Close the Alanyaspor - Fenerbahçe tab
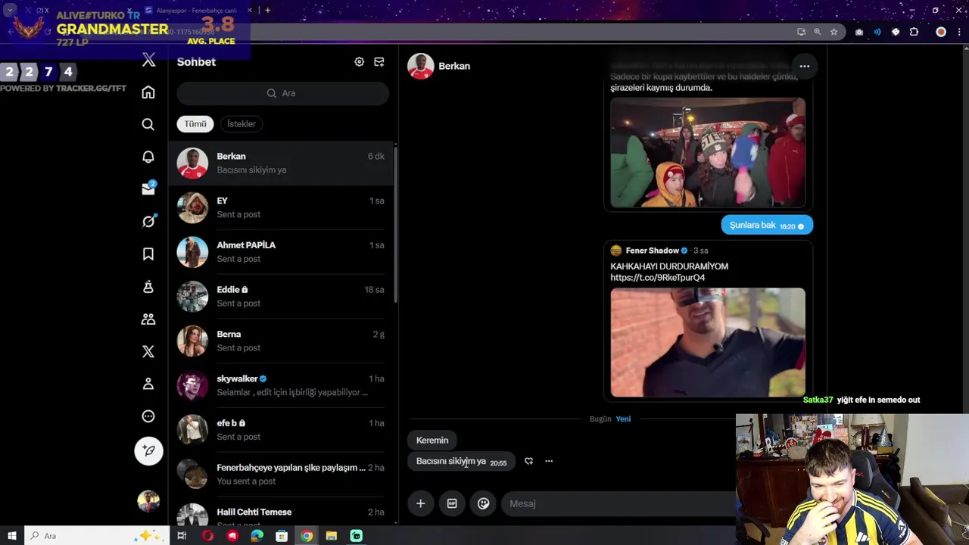 [250, 11]
